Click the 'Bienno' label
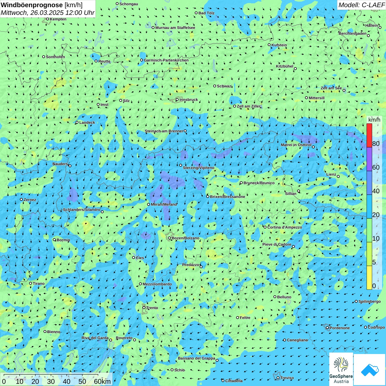The height and width of the screenshot is (386, 386). 53,332
